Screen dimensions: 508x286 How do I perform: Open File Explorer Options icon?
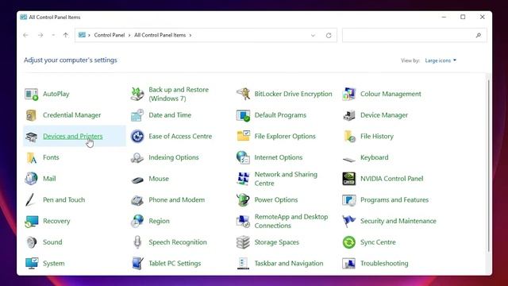coord(243,137)
